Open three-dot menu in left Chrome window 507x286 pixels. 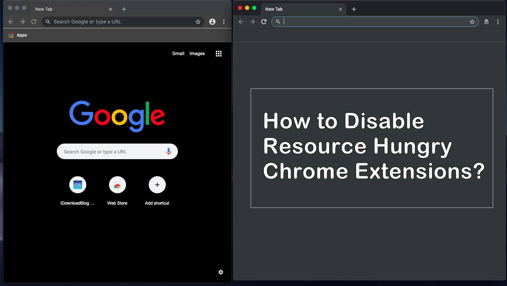(224, 22)
